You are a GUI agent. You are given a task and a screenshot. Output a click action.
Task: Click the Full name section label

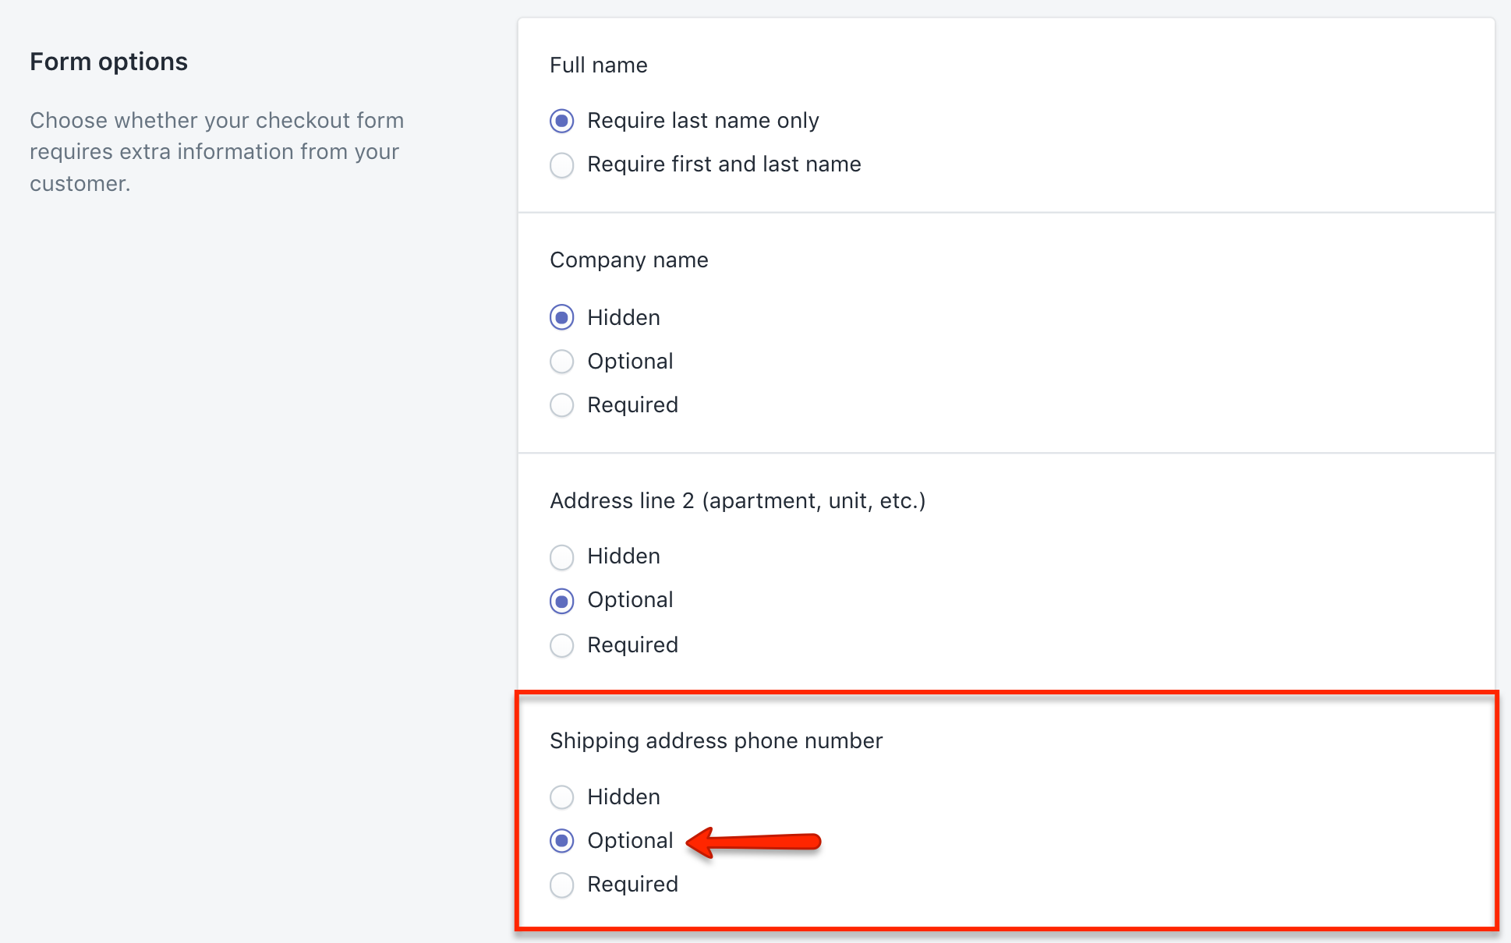(598, 65)
